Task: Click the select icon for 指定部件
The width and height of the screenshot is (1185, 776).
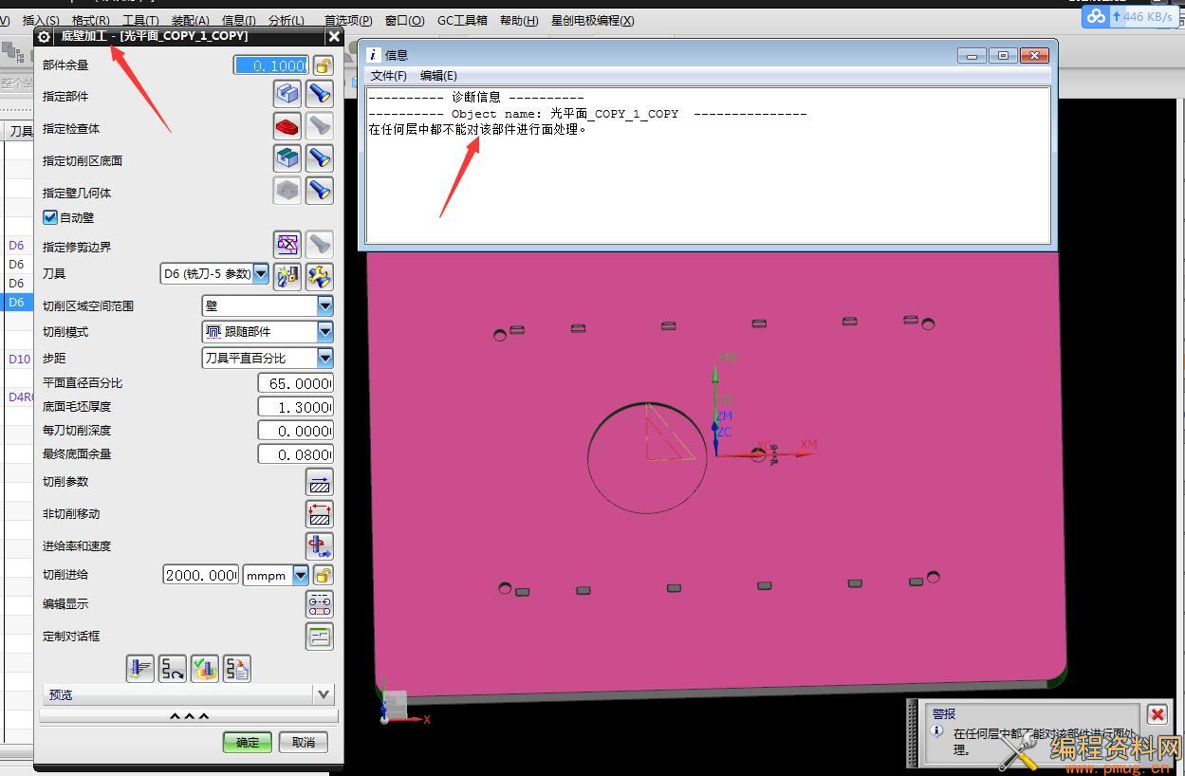Action: (287, 93)
